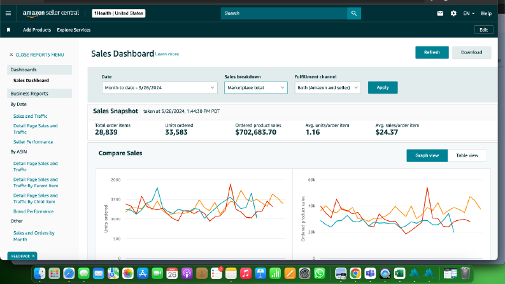505x284 pixels.
Task: Open Microsoft Excel from the dock
Action: (x=399, y=273)
